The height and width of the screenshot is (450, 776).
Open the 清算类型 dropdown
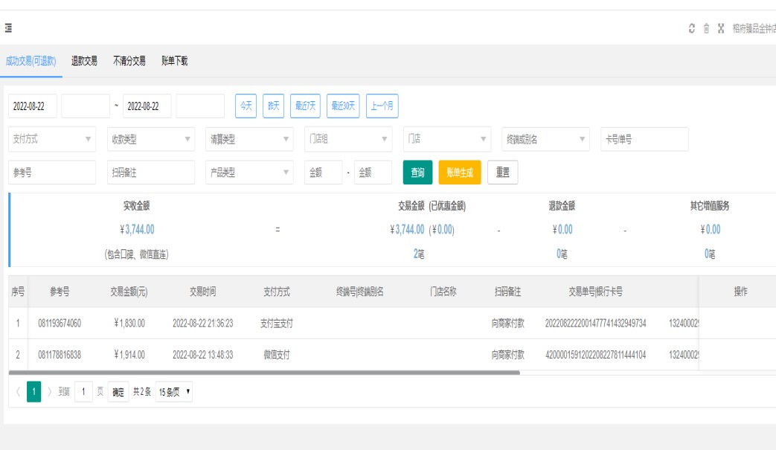pos(249,139)
